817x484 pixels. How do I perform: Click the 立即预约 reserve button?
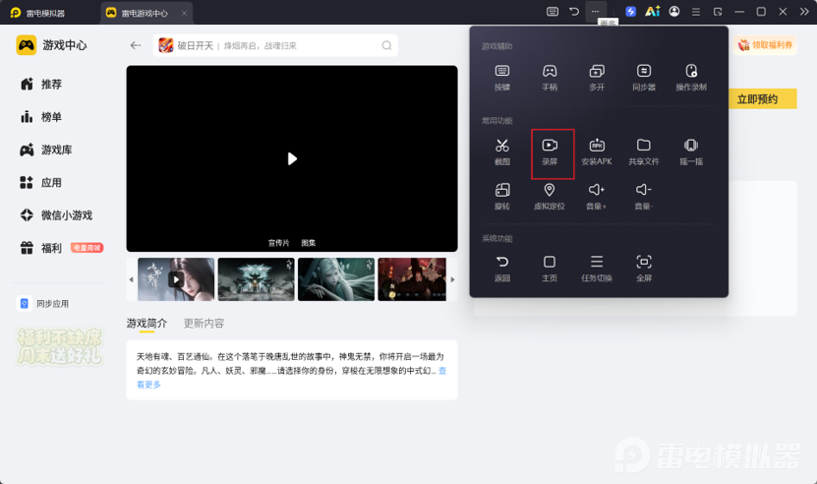pos(758,99)
